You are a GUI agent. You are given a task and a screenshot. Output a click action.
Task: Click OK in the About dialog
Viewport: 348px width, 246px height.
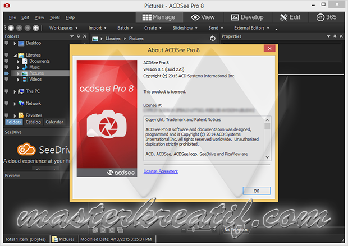(x=257, y=191)
